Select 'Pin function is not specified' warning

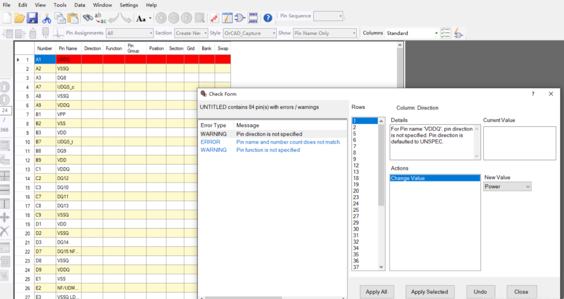pyautogui.click(x=273, y=150)
